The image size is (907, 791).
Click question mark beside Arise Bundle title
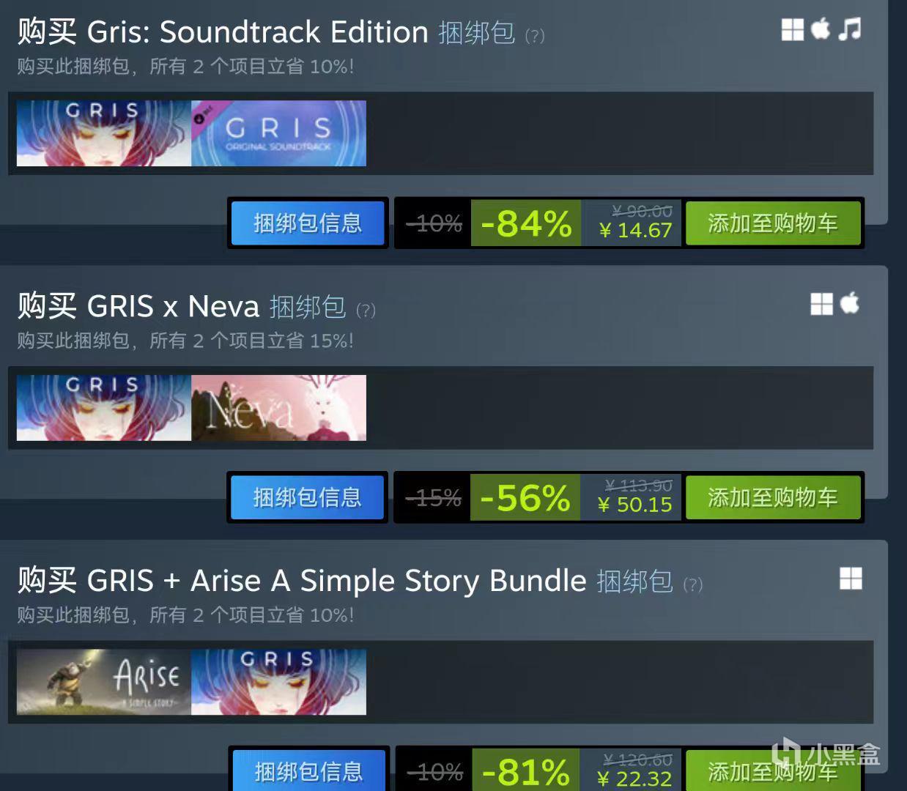click(693, 584)
